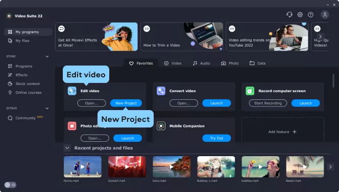
Task: Click the Start Recording button
Action: [268, 103]
